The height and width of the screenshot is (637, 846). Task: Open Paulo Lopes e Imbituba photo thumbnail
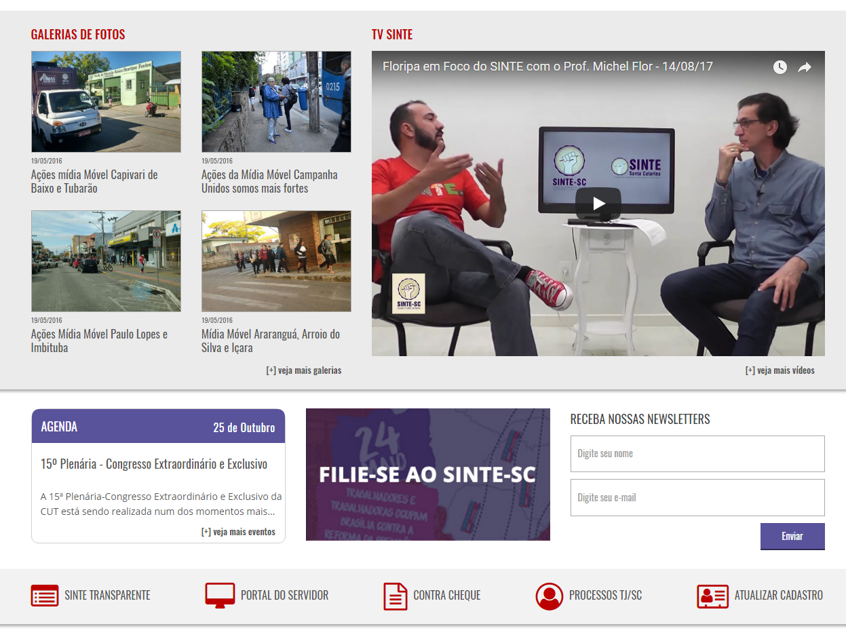pos(106,261)
